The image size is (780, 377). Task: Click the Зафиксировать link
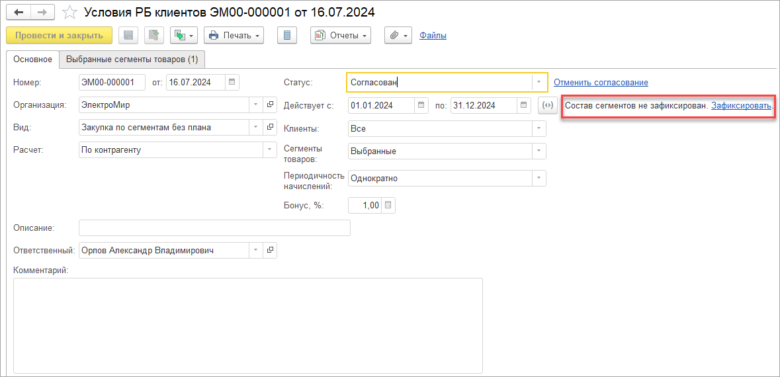[x=741, y=105]
